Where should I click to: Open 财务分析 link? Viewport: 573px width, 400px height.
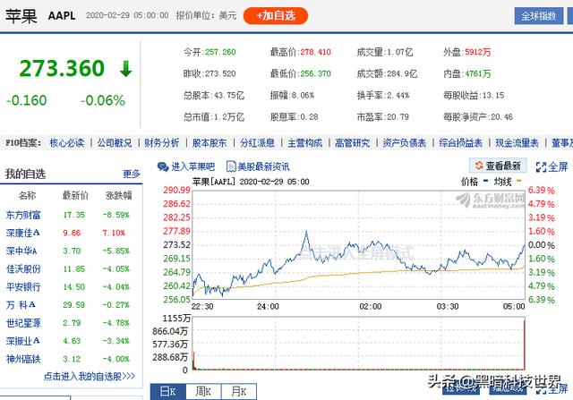click(x=162, y=143)
